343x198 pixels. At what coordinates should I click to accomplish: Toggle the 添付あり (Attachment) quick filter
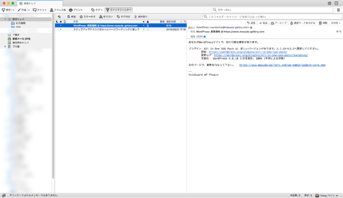(x=141, y=16)
